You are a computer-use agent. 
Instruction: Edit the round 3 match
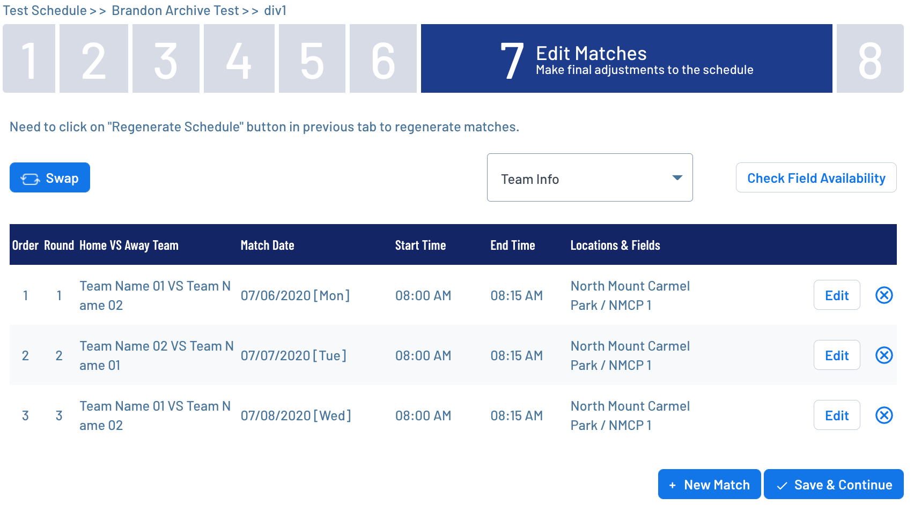coord(836,415)
